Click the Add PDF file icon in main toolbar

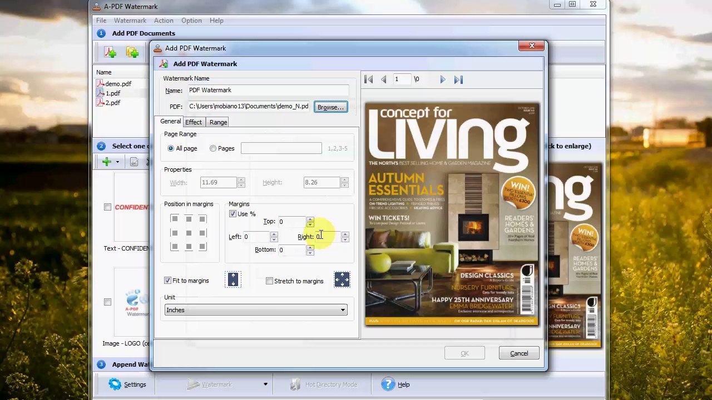click(x=110, y=52)
